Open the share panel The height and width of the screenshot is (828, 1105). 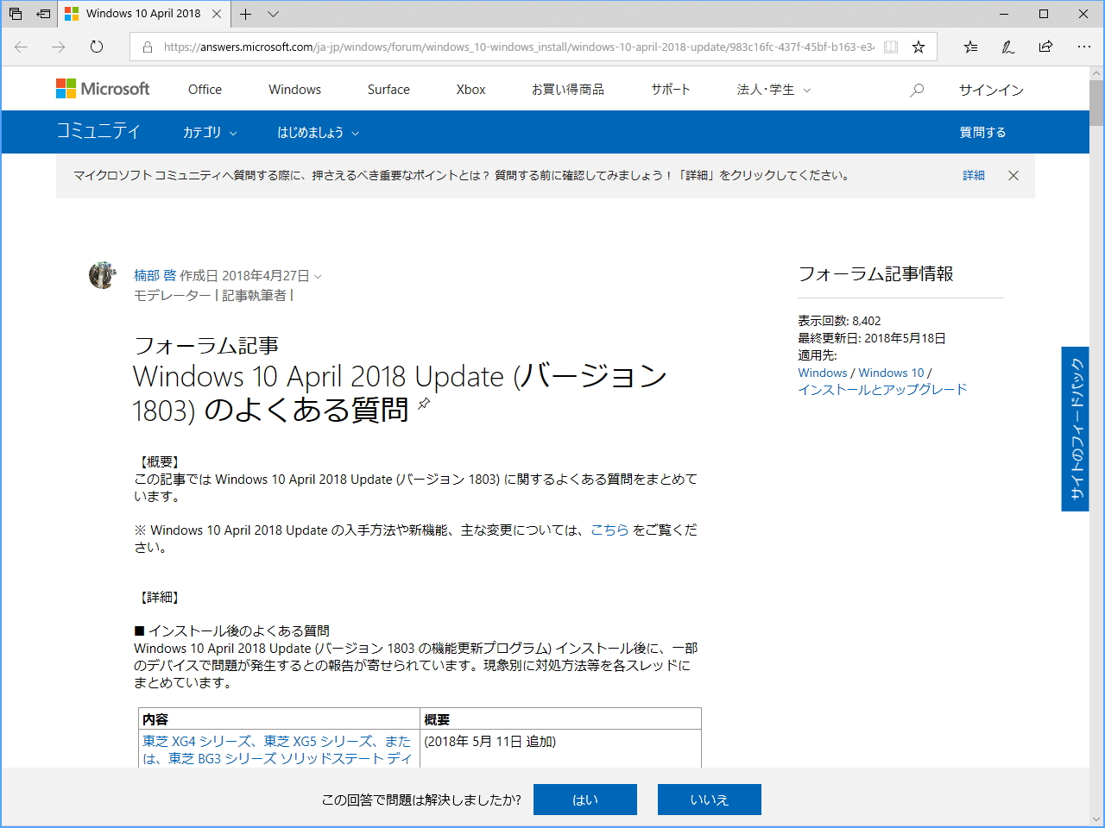[1045, 47]
